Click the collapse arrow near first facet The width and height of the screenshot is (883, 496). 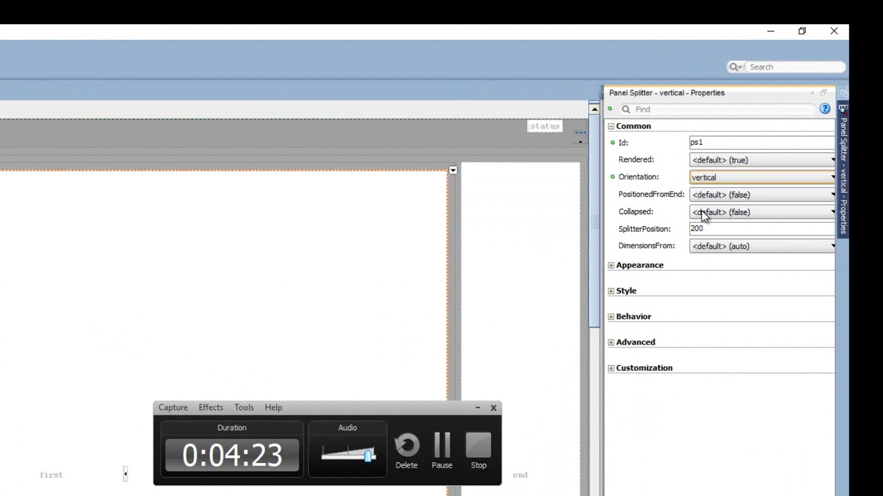[x=125, y=474]
